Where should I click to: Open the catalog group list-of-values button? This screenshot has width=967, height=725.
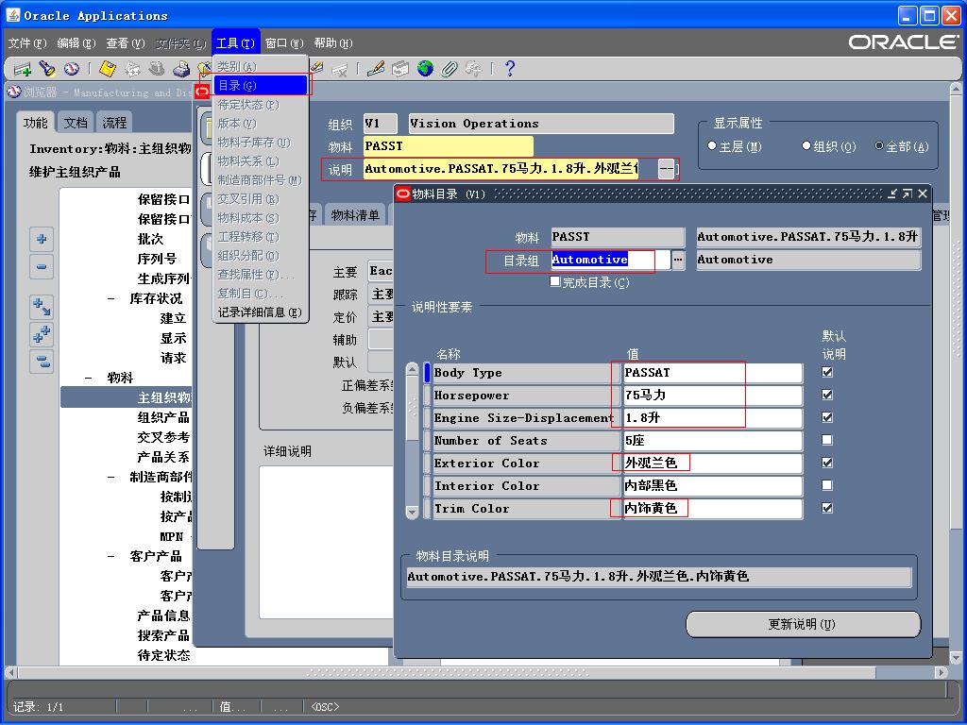pos(678,260)
